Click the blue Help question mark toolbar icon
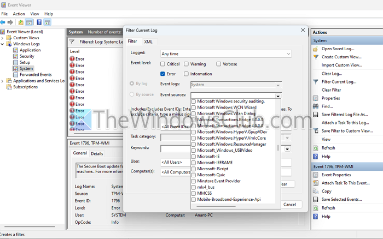 click(39, 22)
